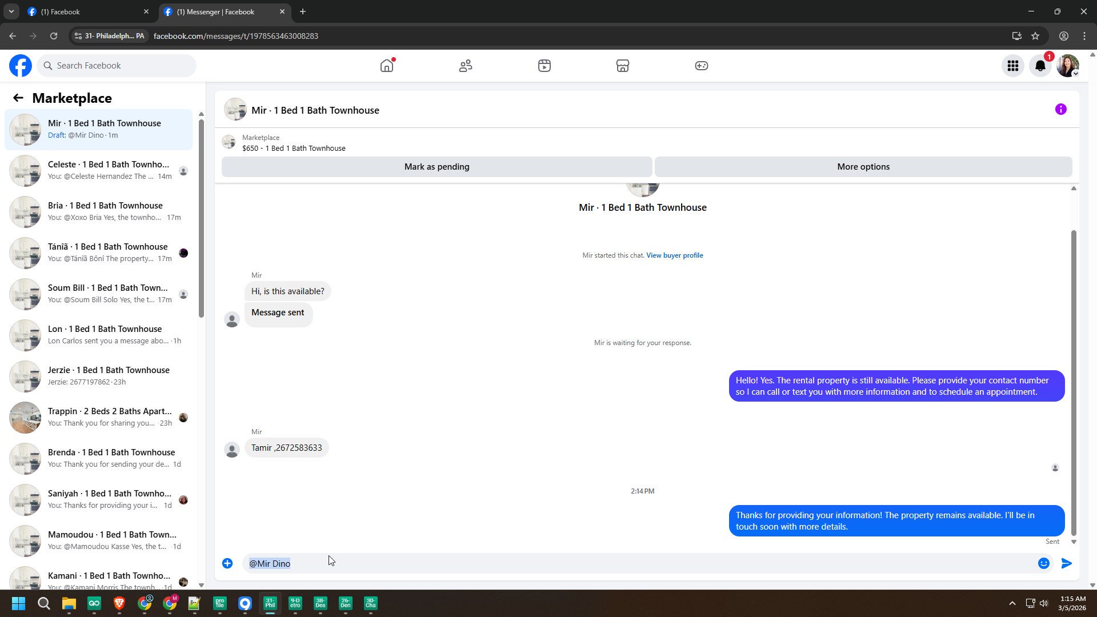Open a new browser tab
1097x617 pixels.
pos(303,11)
